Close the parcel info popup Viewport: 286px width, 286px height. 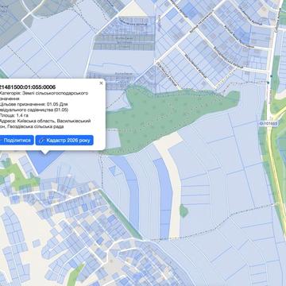coord(101,83)
